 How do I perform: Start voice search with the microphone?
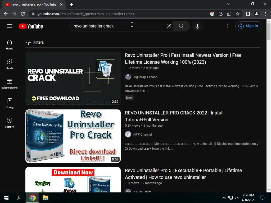[197, 26]
